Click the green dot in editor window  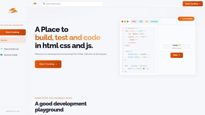tap(128, 21)
